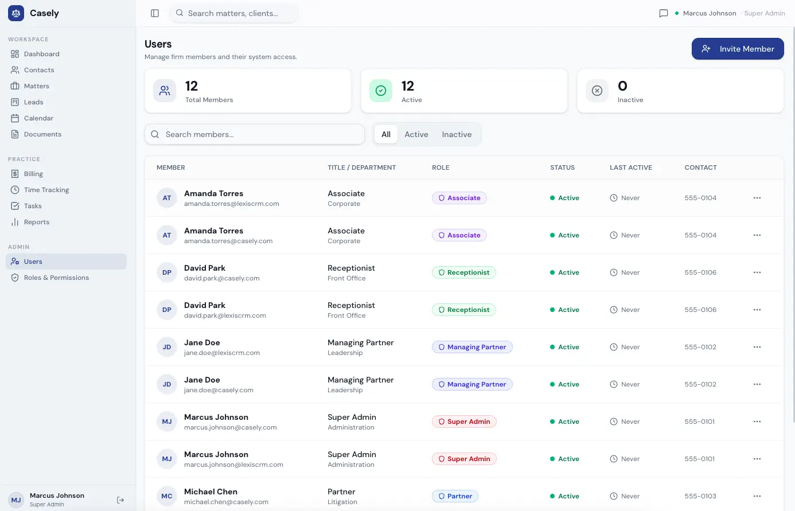Click the Associate badge for amanda.torres@lexiscrm.com
795x511 pixels.
tap(459, 198)
